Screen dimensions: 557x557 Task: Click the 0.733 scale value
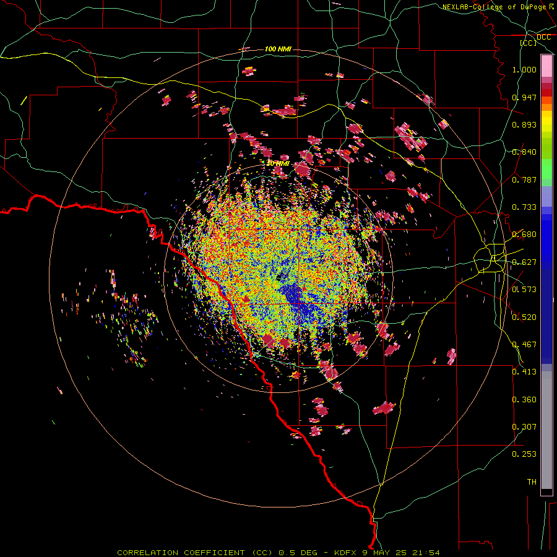[524, 207]
